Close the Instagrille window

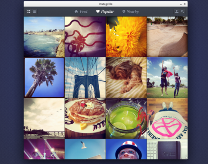[185, 4]
